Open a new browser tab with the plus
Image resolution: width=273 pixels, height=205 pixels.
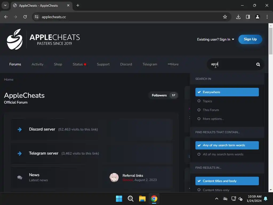[x=78, y=5]
